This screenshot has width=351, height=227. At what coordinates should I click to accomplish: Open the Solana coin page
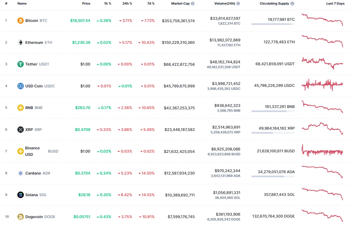click(x=31, y=195)
